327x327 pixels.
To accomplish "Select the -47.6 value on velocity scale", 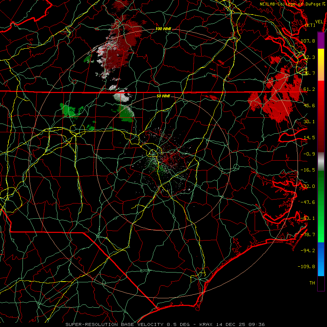I will (308, 202).
